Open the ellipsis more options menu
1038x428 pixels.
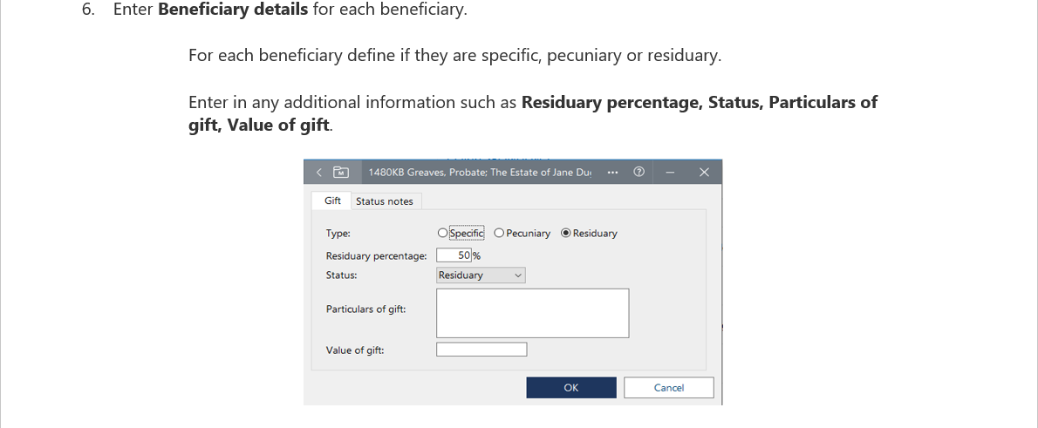tap(611, 173)
